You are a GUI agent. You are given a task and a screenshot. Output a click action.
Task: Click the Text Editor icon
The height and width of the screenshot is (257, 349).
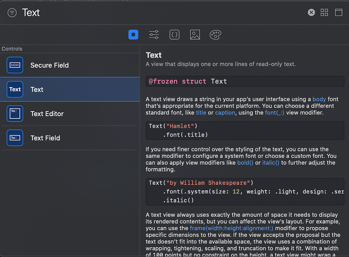pos(15,114)
